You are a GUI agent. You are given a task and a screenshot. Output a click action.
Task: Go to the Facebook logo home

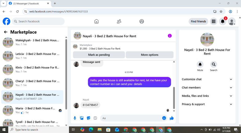pos(7,21)
